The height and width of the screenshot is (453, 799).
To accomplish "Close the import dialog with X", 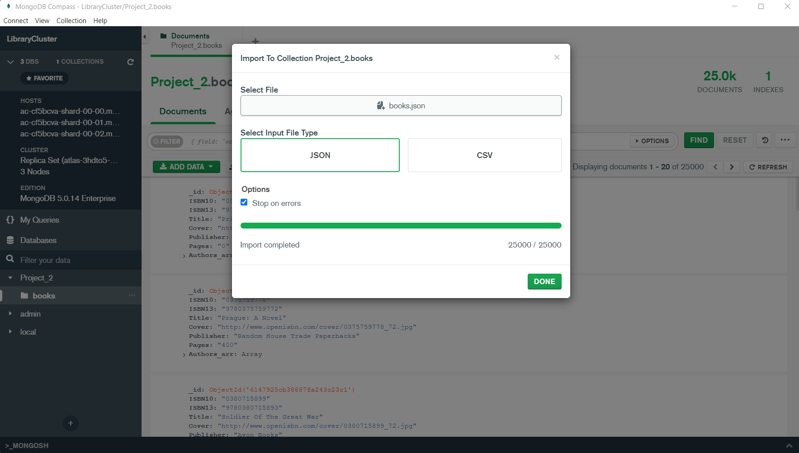I will point(557,57).
